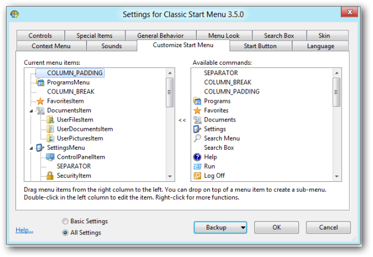Select the ControlPanelItem label
The image size is (373, 257).
81,157
